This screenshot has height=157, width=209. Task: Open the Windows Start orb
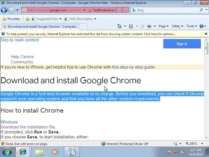tap(7, 152)
